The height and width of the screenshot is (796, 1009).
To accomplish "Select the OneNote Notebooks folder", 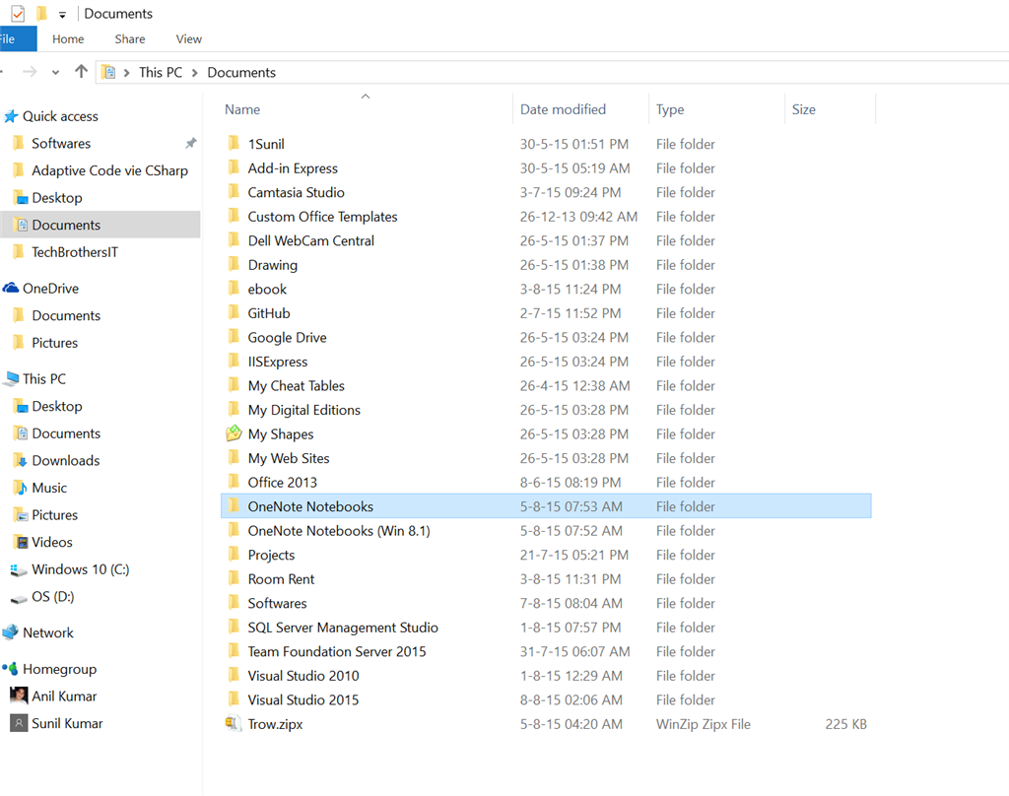I will 546,506.
